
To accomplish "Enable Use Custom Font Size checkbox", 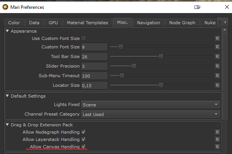I will [83, 38].
